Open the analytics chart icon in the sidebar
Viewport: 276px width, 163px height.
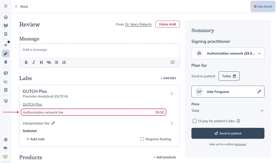(6, 81)
